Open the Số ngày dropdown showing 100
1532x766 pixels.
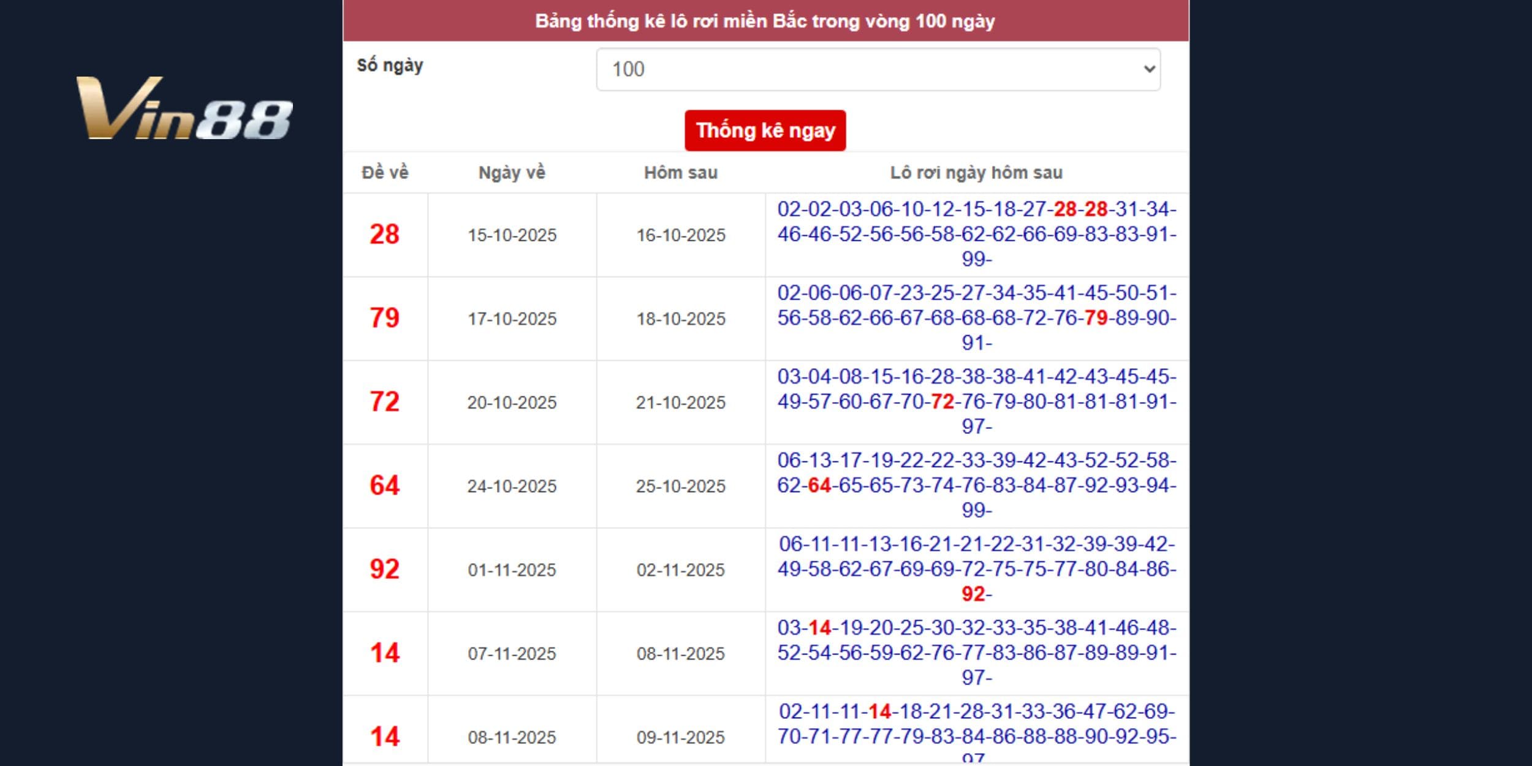coord(878,69)
